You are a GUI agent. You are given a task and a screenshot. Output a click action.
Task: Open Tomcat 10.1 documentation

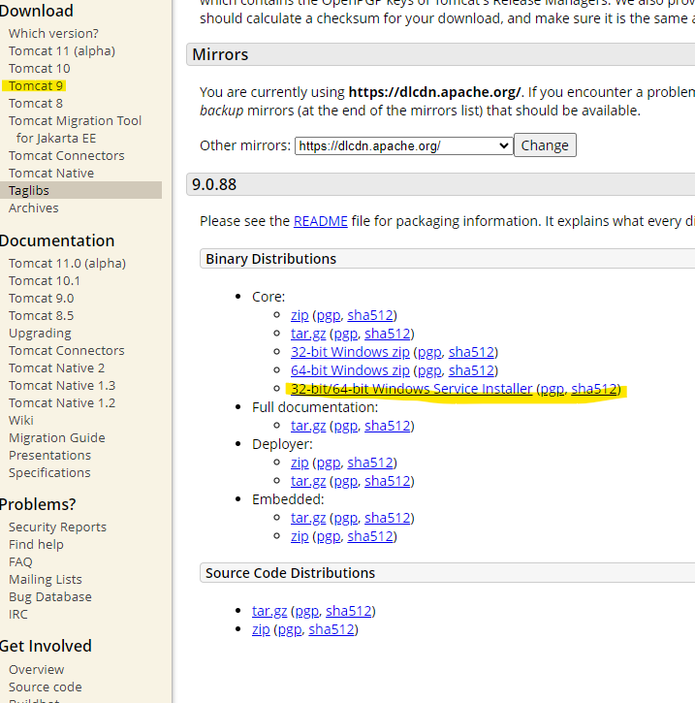[x=45, y=281]
